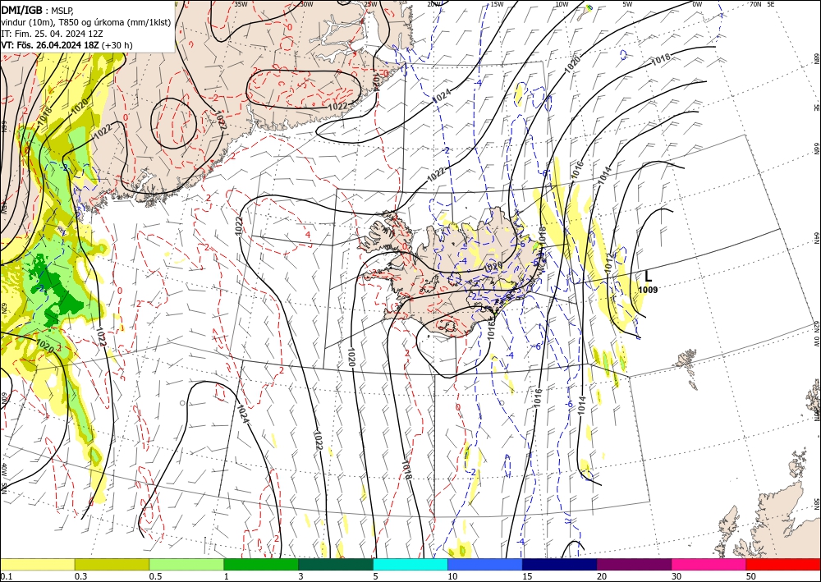Click the '70N' label at top right
The height and width of the screenshot is (582, 821).
[x=755, y=4]
